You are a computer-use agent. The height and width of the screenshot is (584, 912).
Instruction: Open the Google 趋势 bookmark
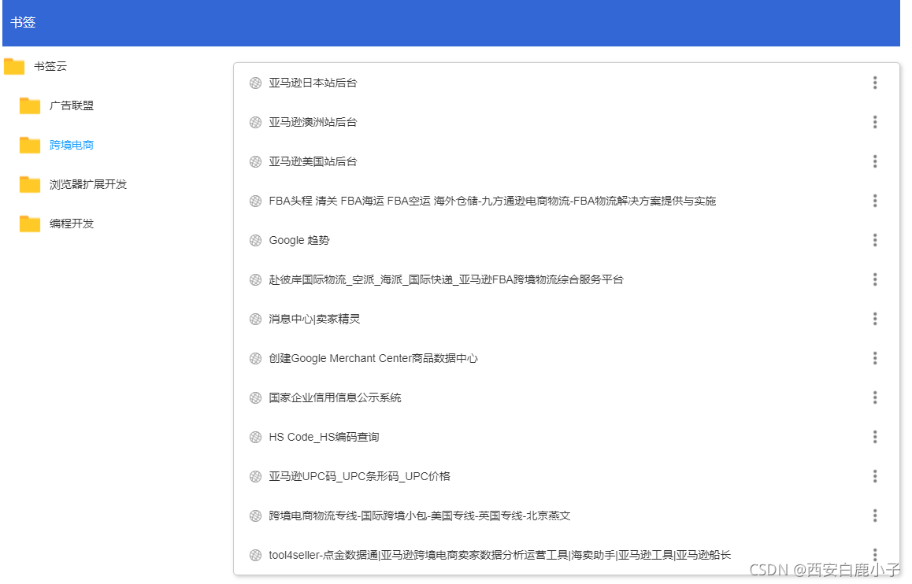coord(299,241)
